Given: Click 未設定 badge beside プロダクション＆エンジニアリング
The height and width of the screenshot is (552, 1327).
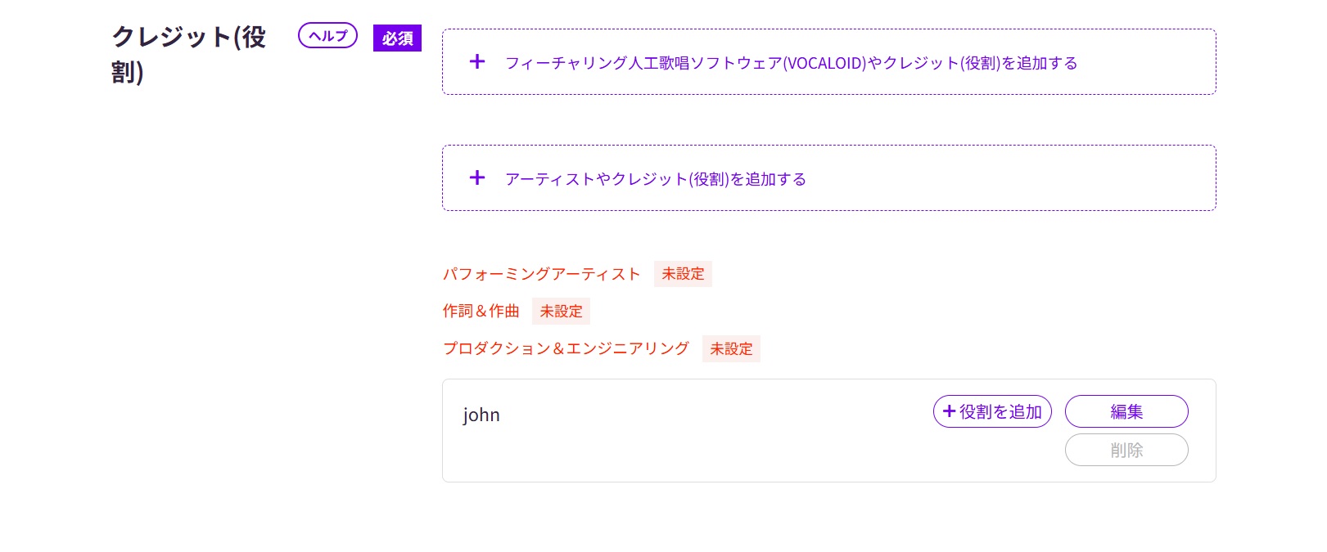Looking at the screenshot, I should pos(731,349).
